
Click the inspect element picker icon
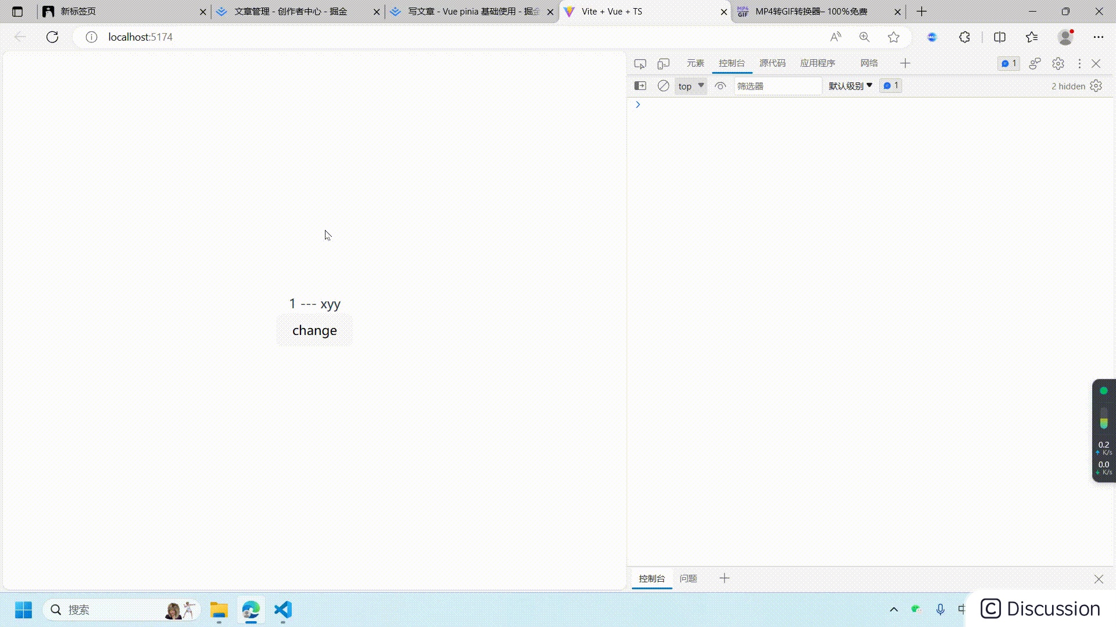(640, 64)
